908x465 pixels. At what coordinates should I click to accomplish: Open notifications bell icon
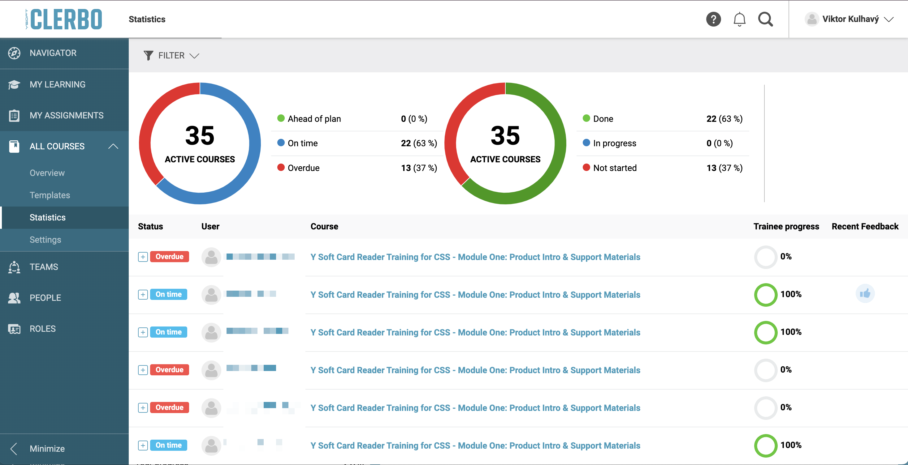click(x=740, y=19)
